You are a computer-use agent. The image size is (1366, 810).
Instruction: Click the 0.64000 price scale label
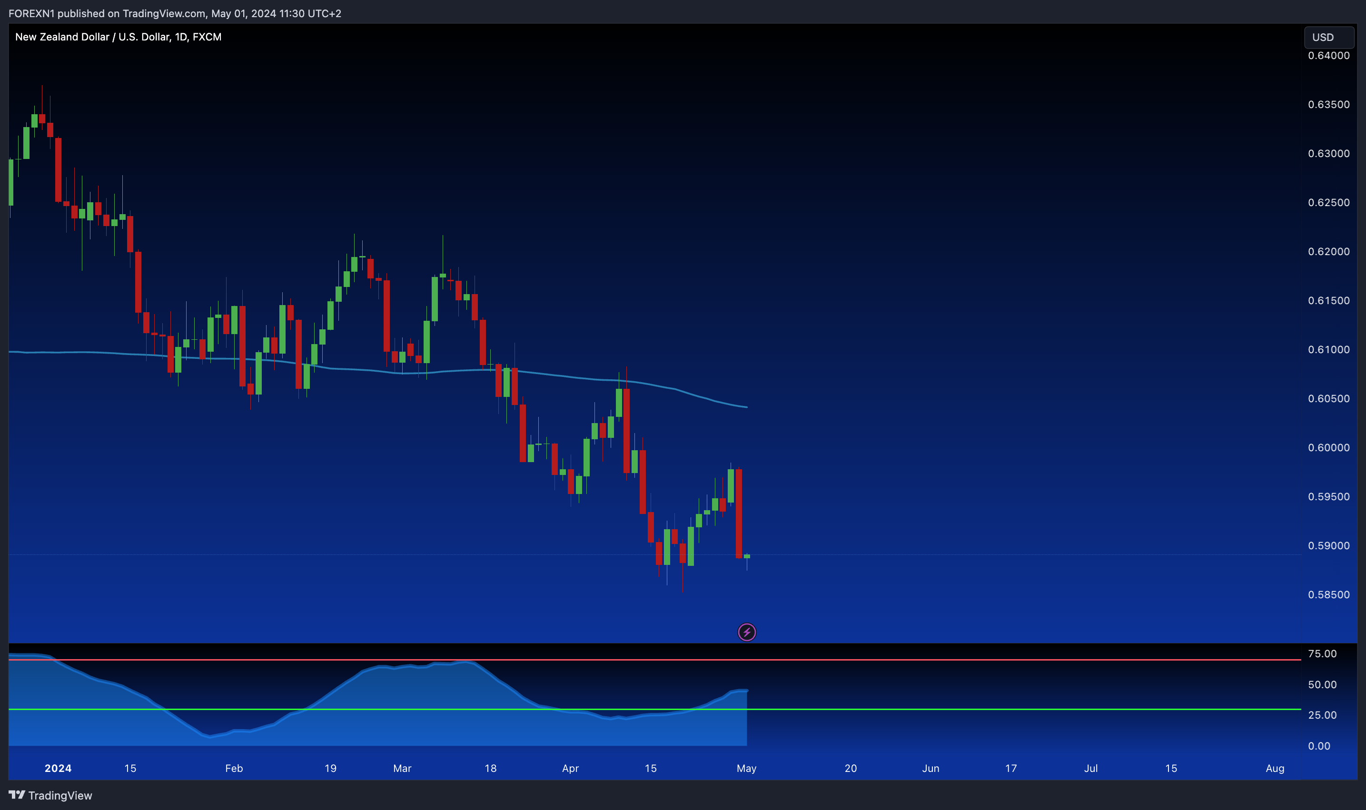click(x=1329, y=56)
